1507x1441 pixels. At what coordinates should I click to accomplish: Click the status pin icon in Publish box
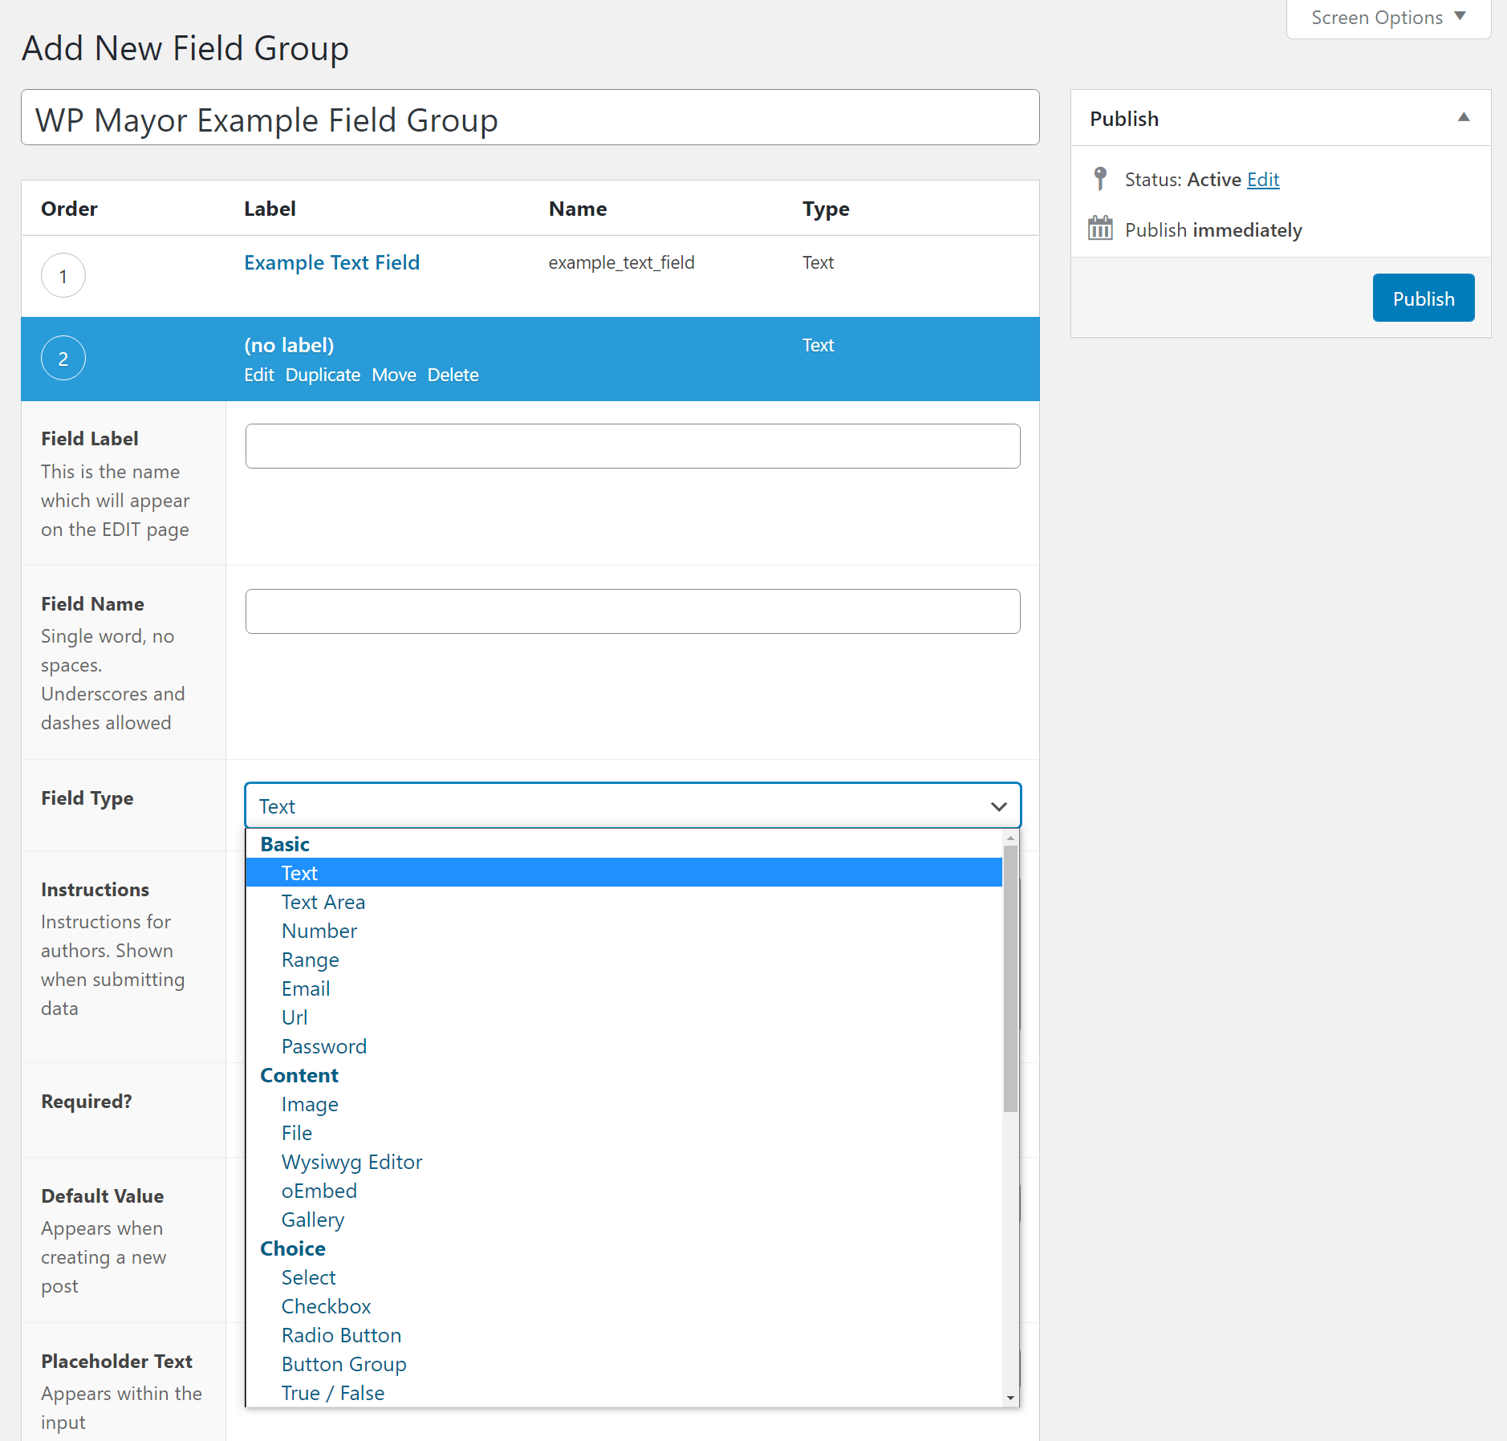coord(1100,178)
